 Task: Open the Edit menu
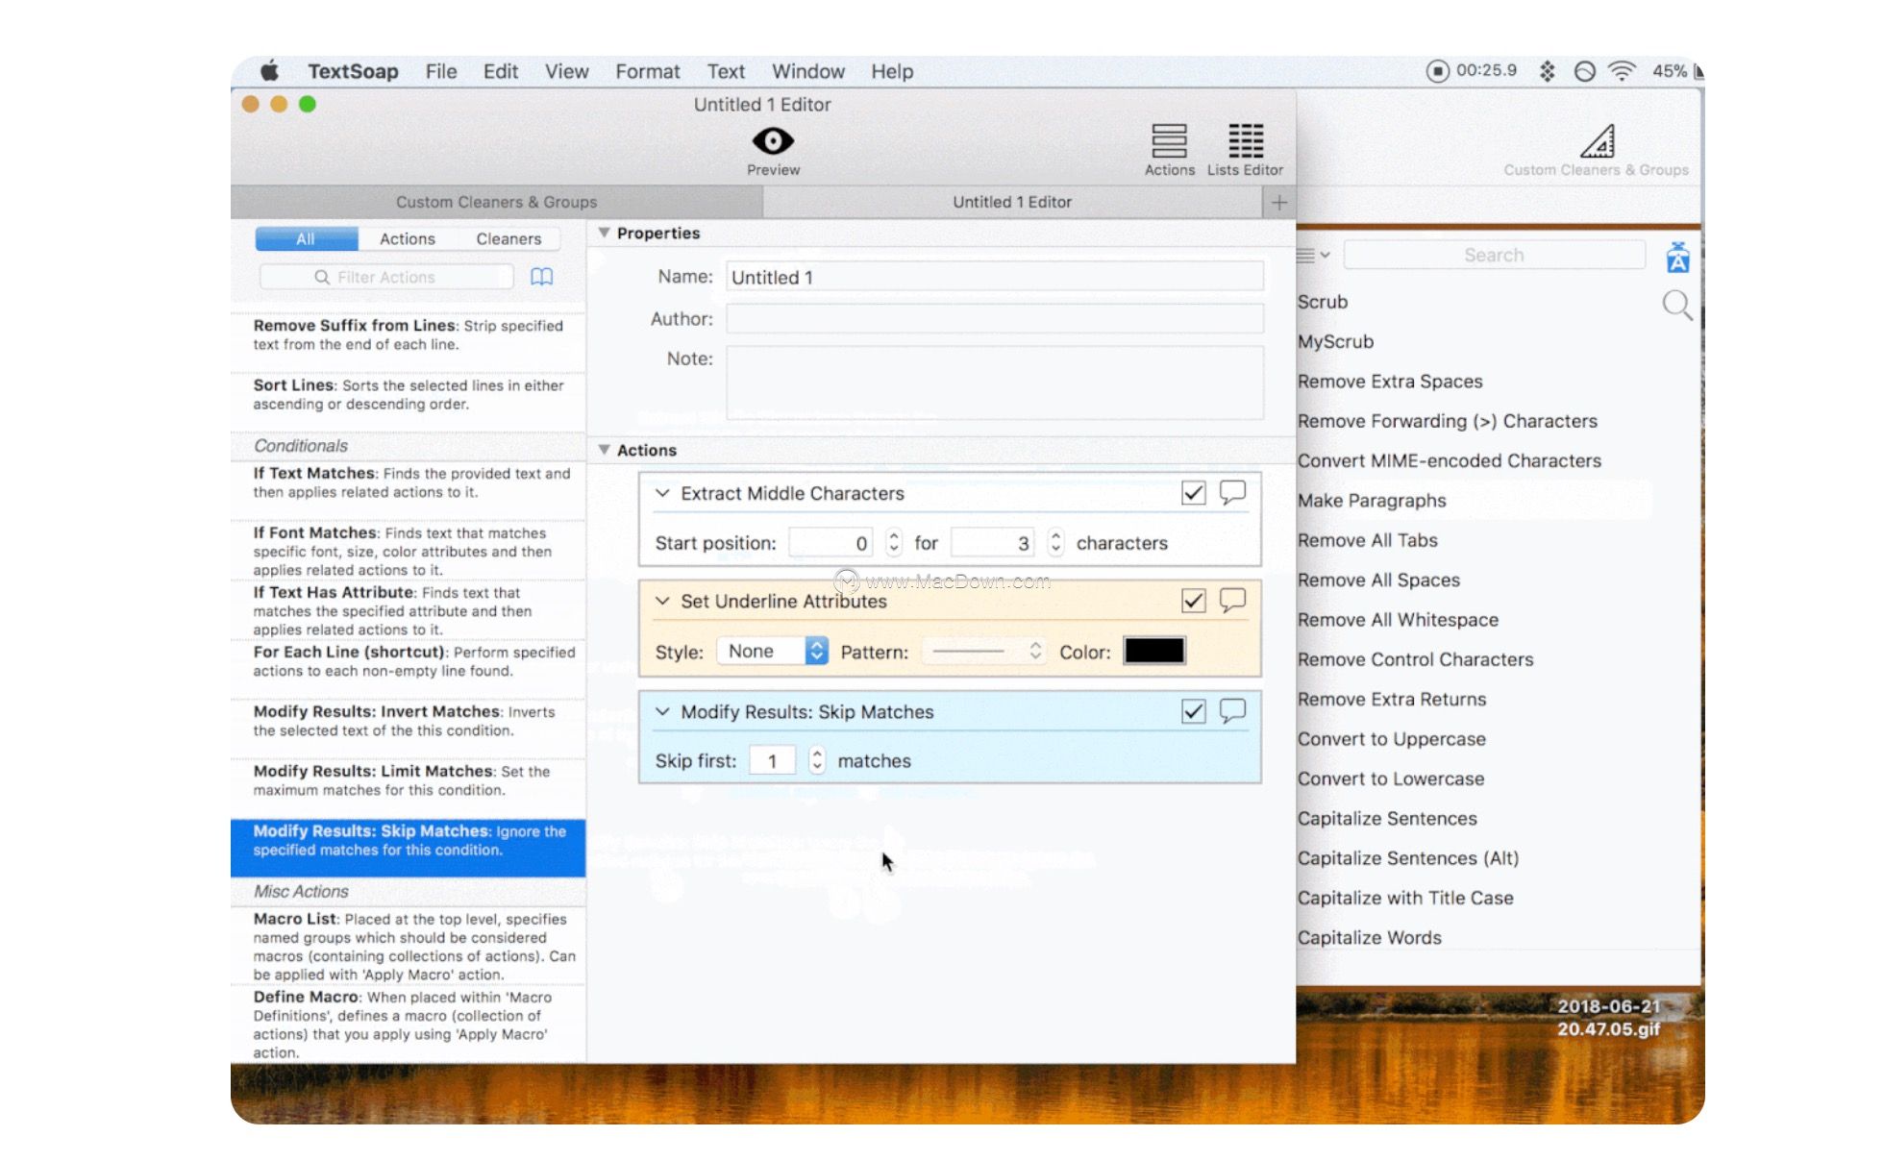(x=500, y=71)
